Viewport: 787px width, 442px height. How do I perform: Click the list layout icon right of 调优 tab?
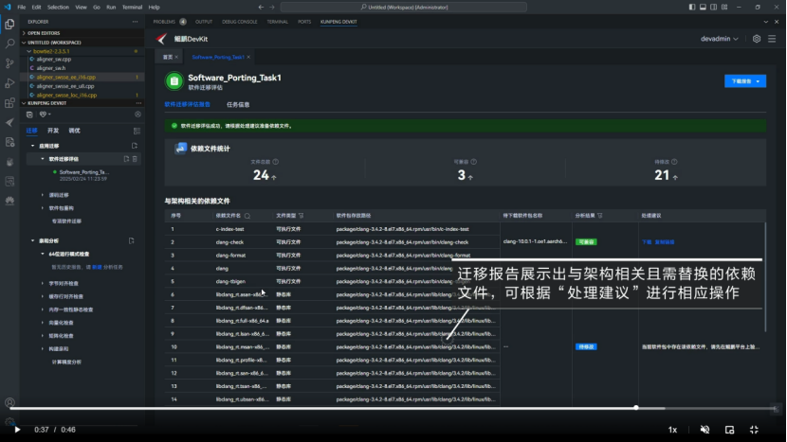137,131
